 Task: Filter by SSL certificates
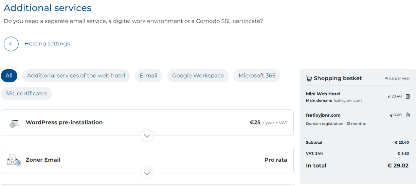pyautogui.click(x=26, y=94)
